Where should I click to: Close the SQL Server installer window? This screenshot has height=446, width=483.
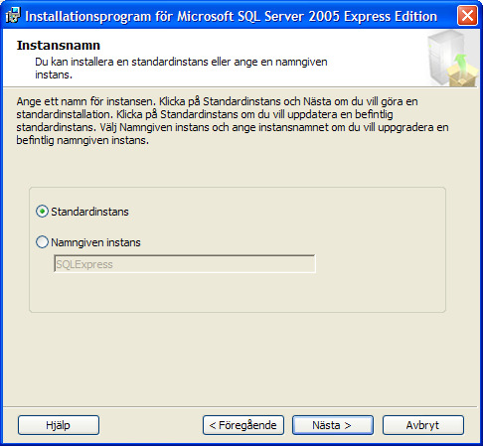pyautogui.click(x=467, y=16)
